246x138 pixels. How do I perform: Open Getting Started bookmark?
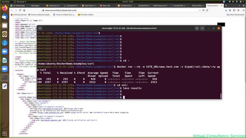18,15
